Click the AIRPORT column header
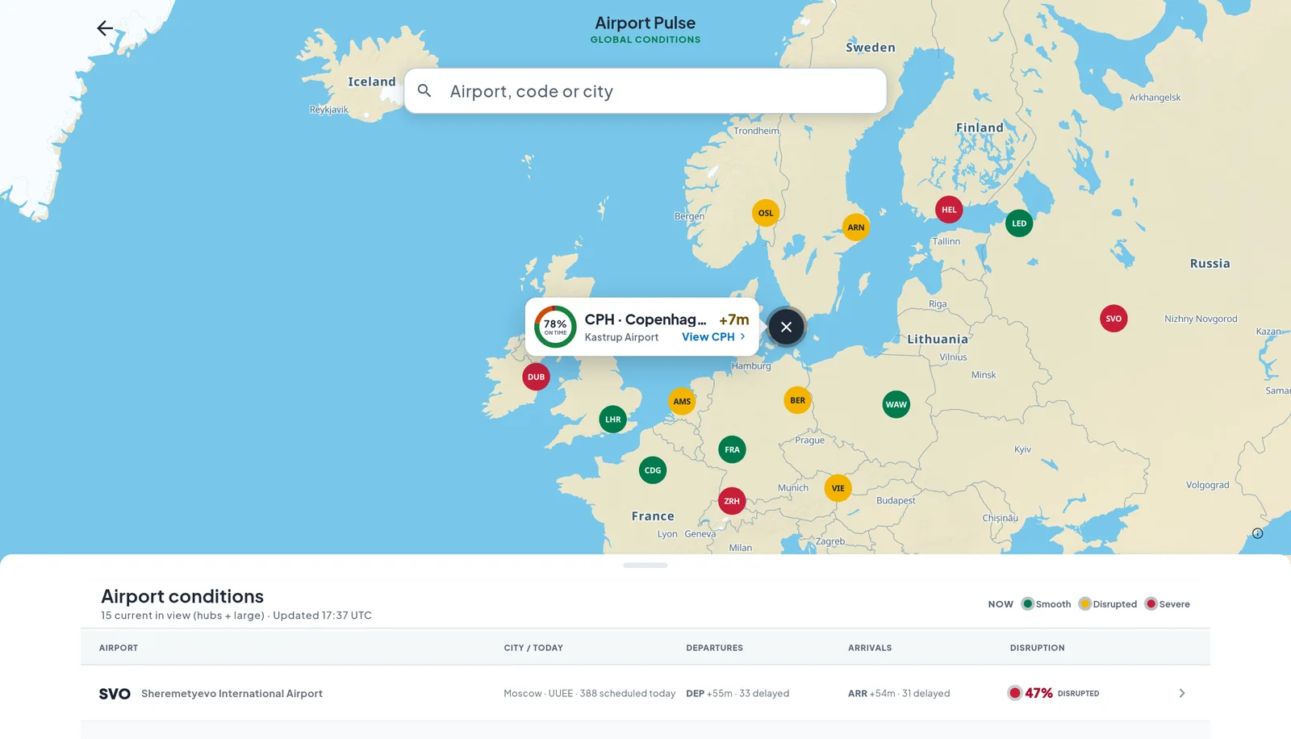This screenshot has width=1291, height=739. pyautogui.click(x=119, y=648)
